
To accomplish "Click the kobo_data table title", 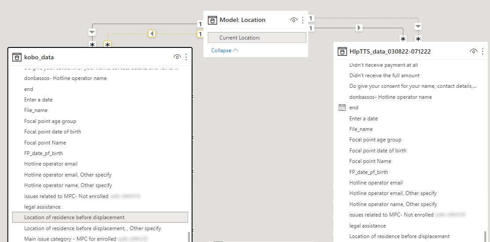I will (x=39, y=57).
